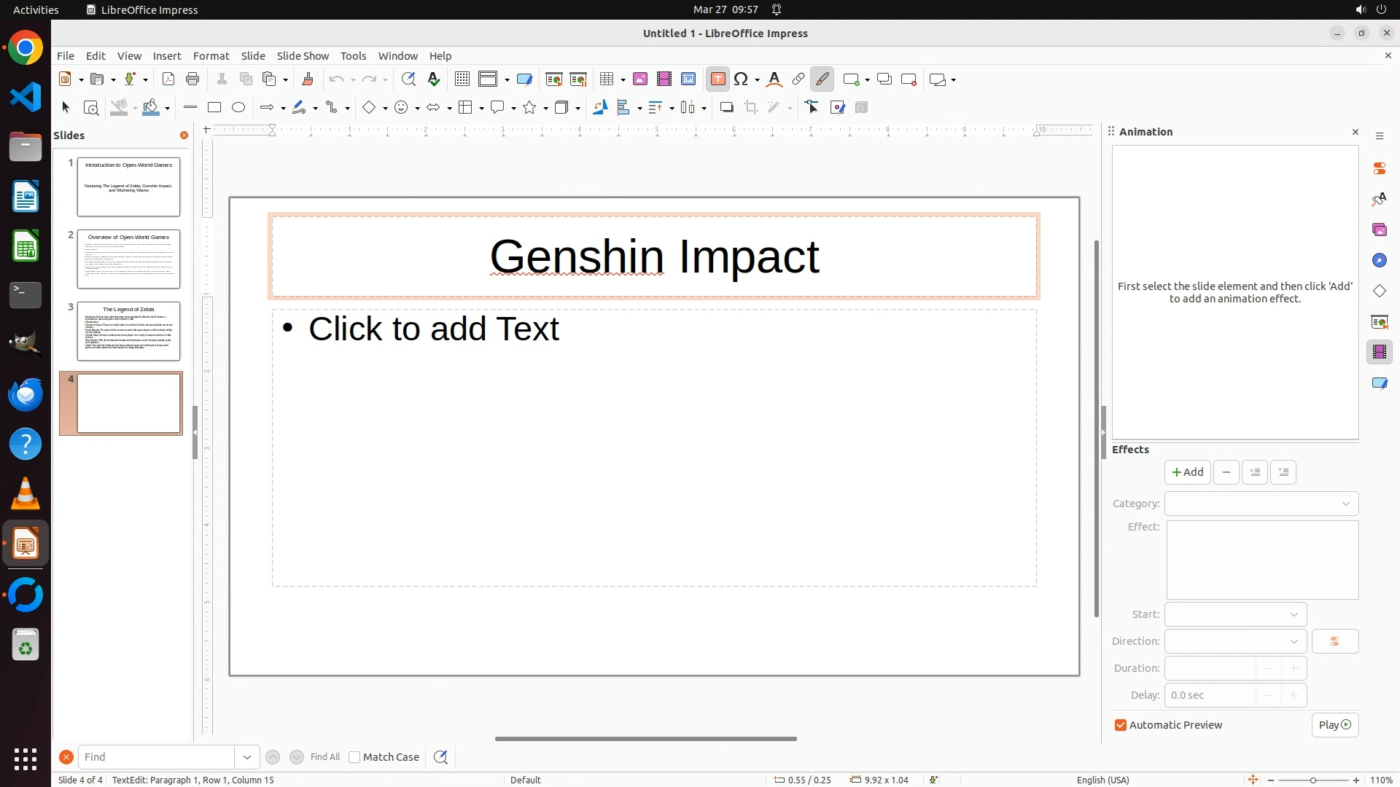Click the Export as PDF icon

tap(168, 79)
